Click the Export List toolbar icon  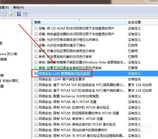[x=11, y=14]
